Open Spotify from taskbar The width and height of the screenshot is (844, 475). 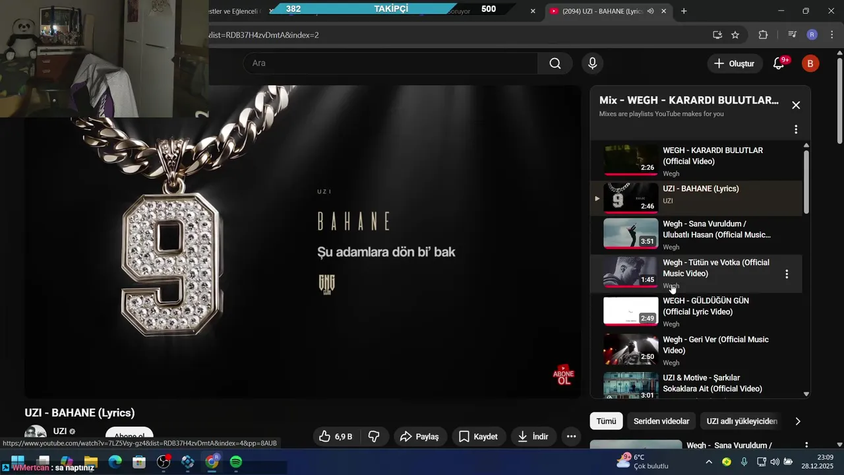[x=236, y=462]
